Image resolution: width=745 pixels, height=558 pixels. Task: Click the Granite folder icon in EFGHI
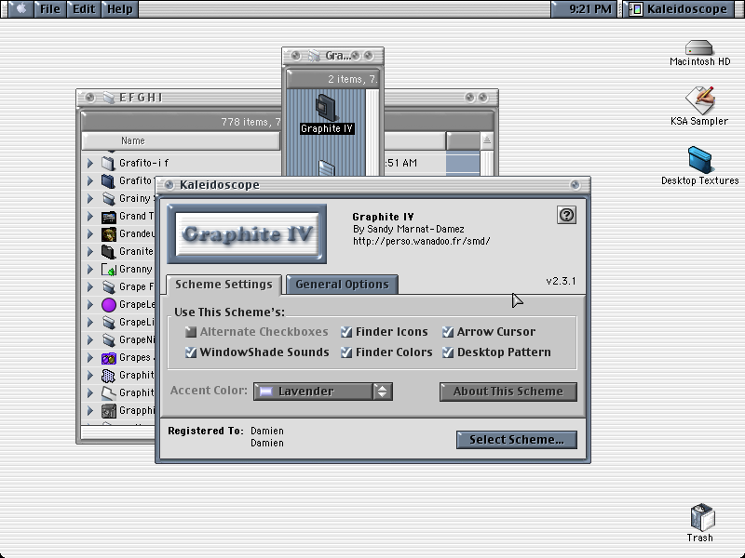(108, 251)
